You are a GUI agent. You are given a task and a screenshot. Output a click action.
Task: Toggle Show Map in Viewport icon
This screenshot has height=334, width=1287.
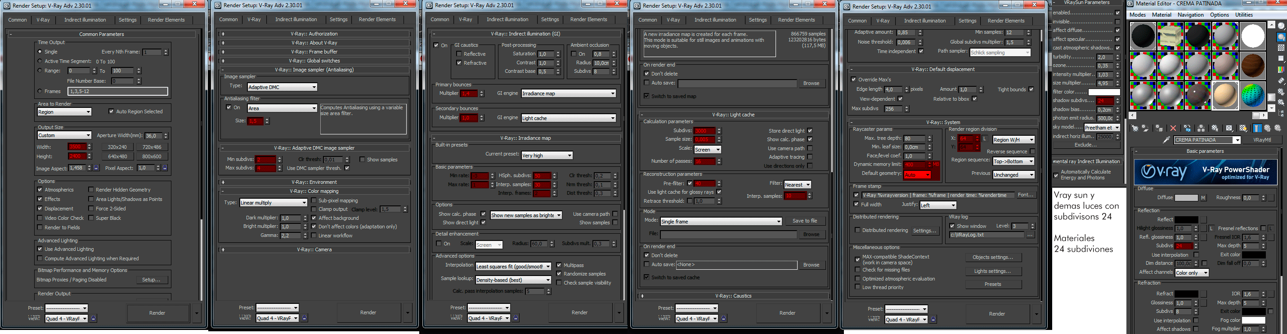(1243, 128)
